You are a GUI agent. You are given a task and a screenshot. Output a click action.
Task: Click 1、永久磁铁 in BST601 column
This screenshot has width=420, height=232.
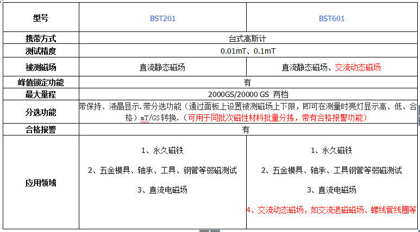(331, 151)
